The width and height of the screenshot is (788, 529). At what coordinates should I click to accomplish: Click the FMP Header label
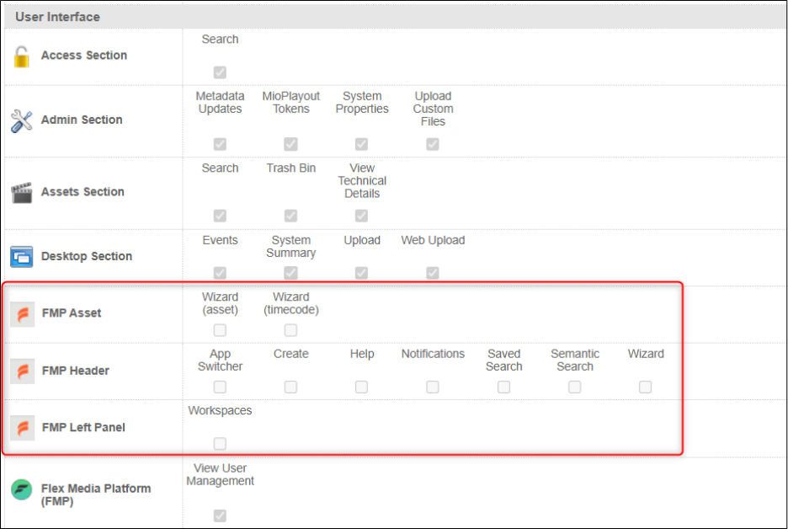pos(76,371)
